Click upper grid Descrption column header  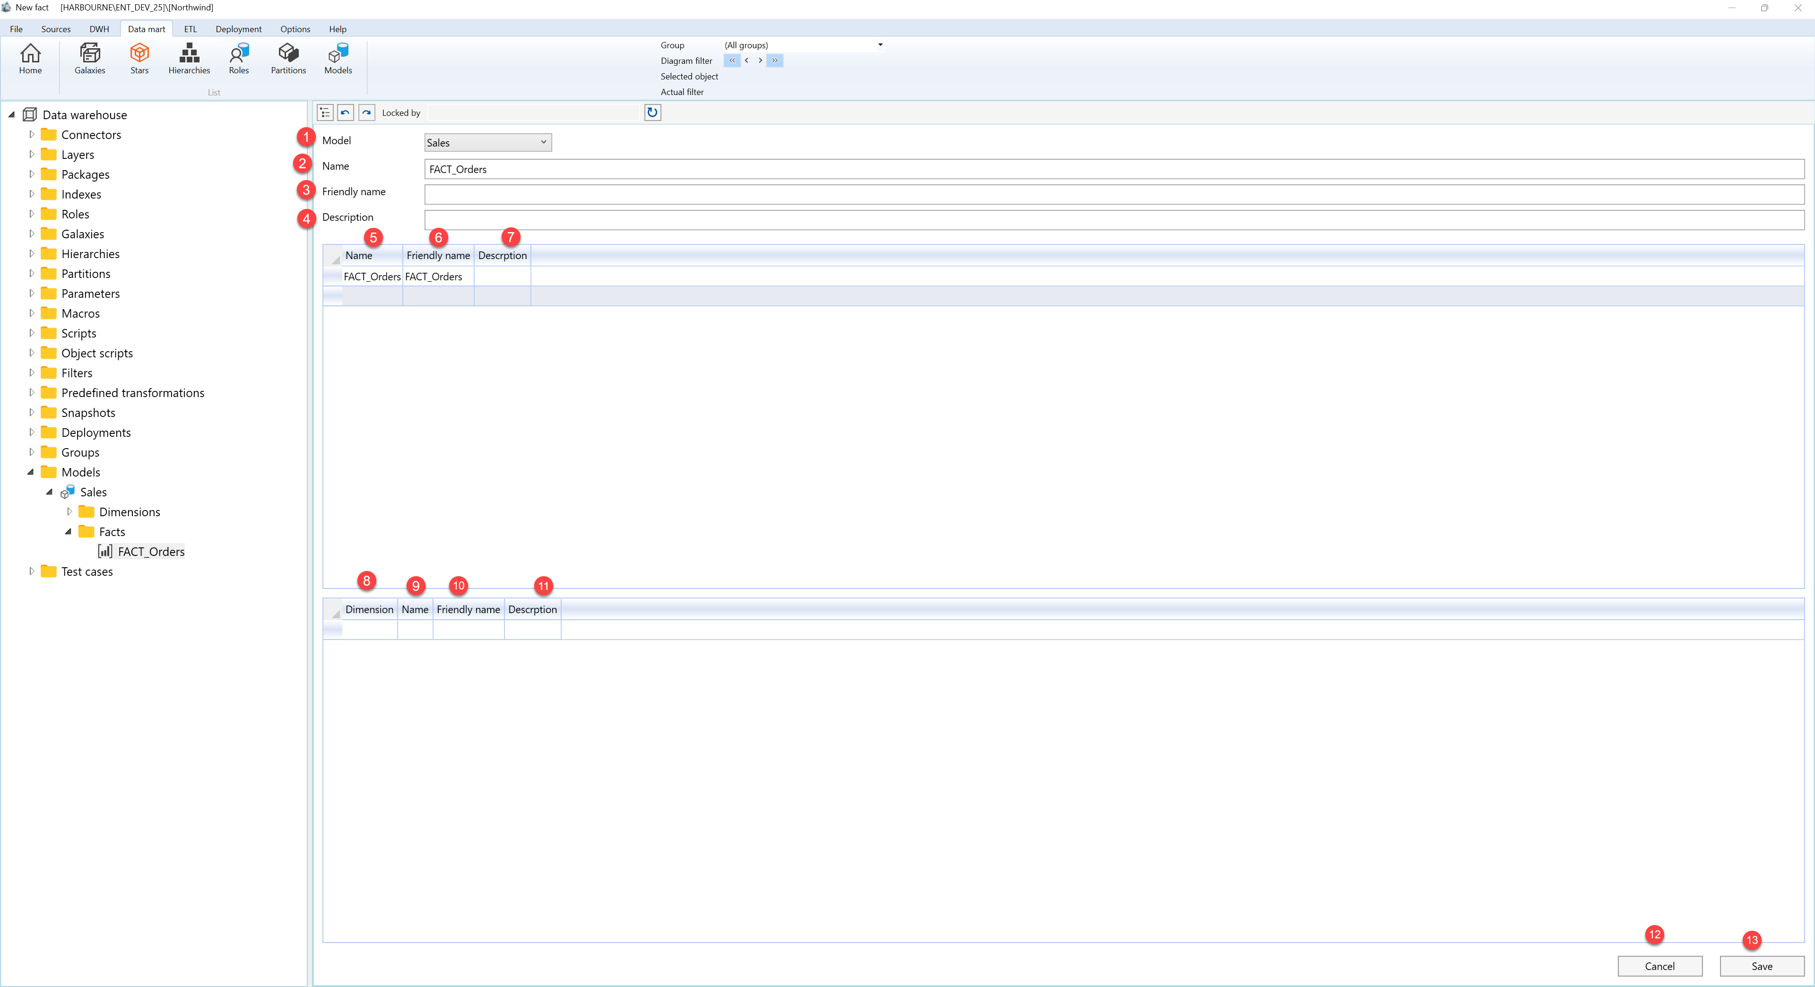503,255
